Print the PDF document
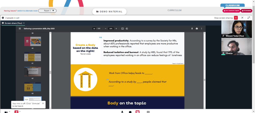Viewport: 255px width, 113px height. click(197, 29)
